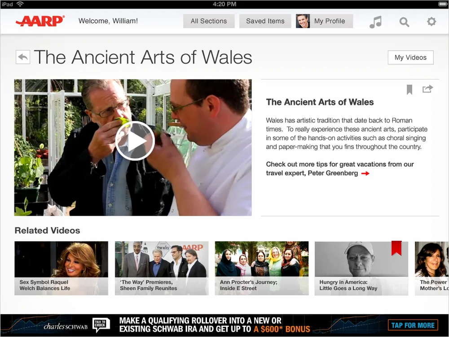Tap the page title The Ancient Arts of Wales
This screenshot has height=337, width=449.
(143, 57)
